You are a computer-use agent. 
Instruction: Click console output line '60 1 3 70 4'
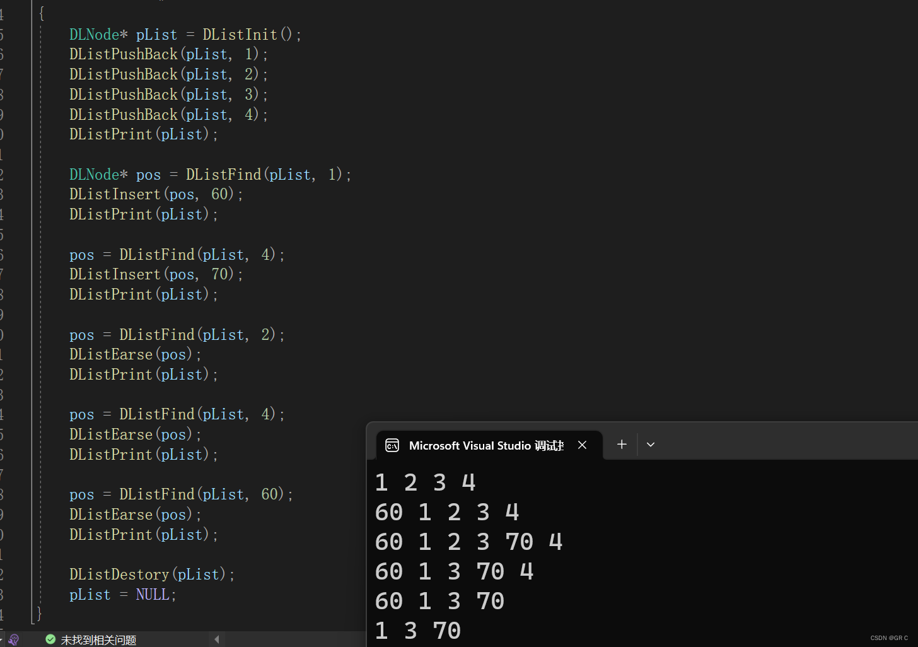tap(455, 572)
